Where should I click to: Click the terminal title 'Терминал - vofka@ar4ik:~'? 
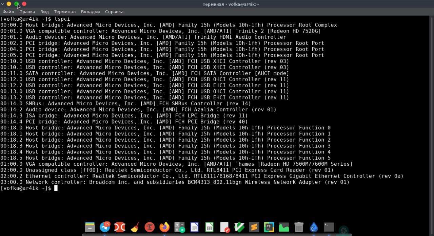pyautogui.click(x=231, y=4)
